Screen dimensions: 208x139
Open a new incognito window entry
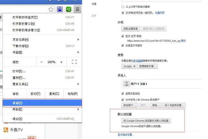42,30
